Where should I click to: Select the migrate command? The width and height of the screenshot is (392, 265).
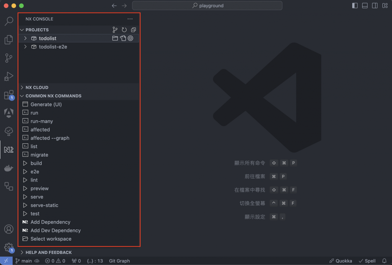coord(79,155)
